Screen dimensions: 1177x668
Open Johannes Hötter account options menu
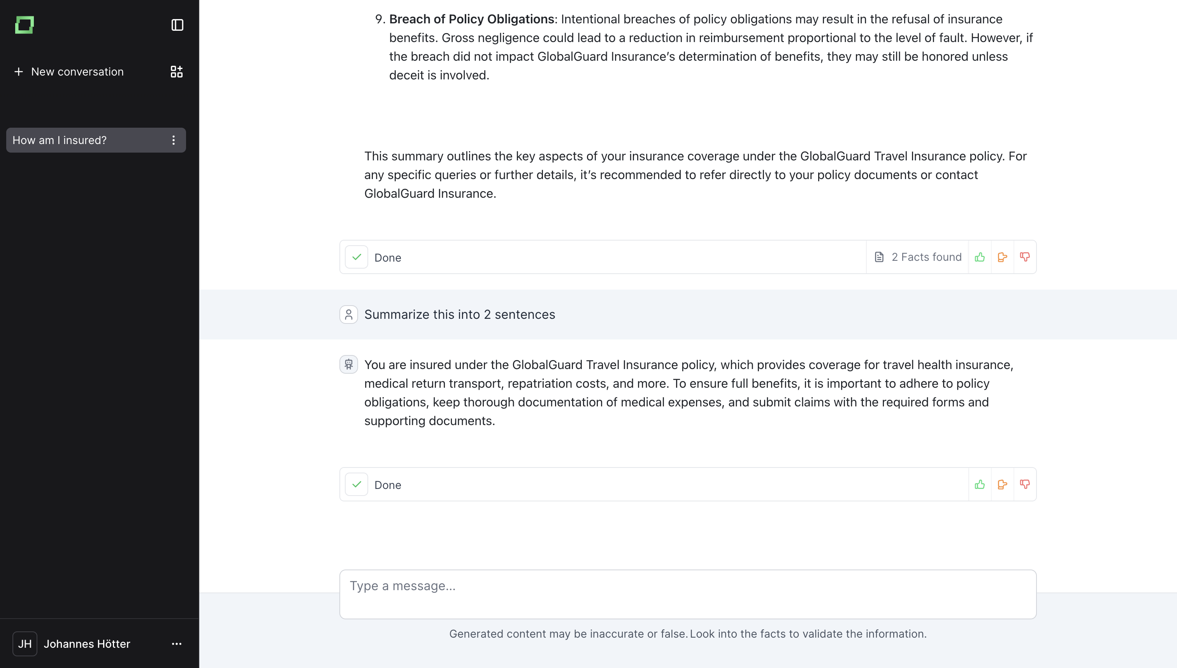click(x=177, y=644)
